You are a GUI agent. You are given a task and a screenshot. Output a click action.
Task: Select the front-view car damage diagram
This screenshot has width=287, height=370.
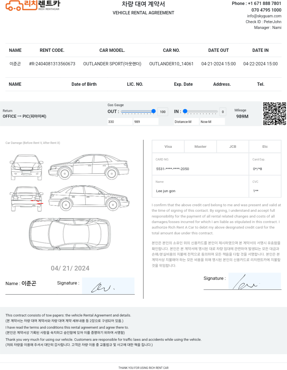tap(26, 167)
